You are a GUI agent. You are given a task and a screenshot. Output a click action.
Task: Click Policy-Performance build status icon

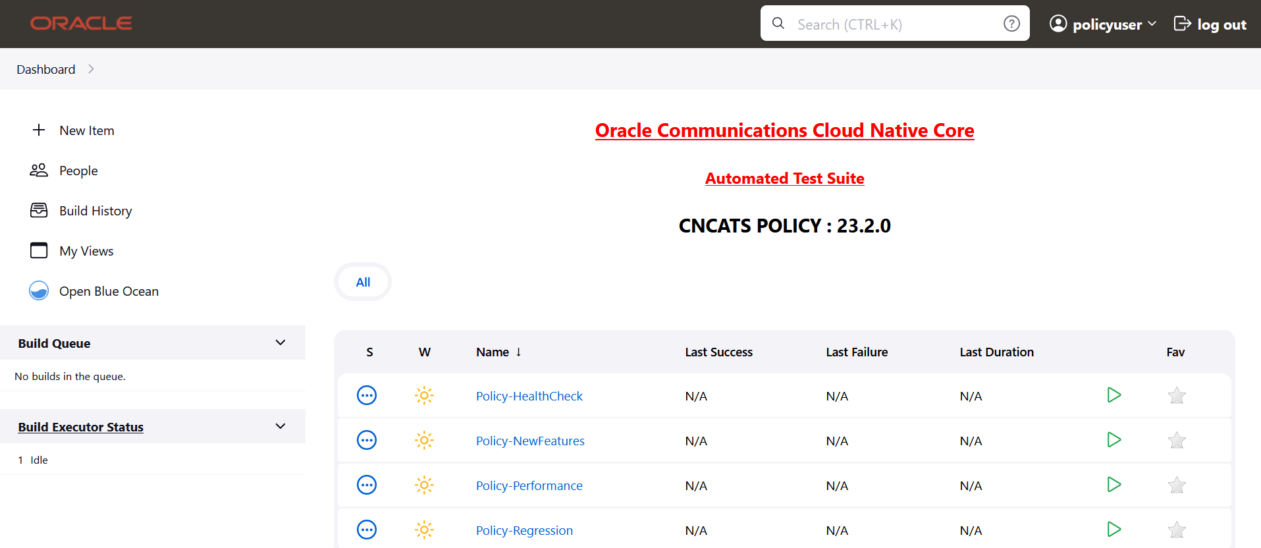pyautogui.click(x=367, y=485)
